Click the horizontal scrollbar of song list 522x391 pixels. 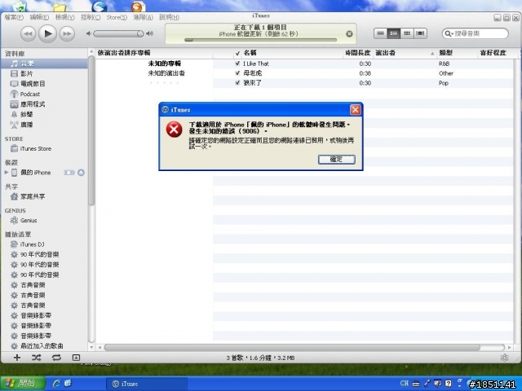tap(292, 348)
